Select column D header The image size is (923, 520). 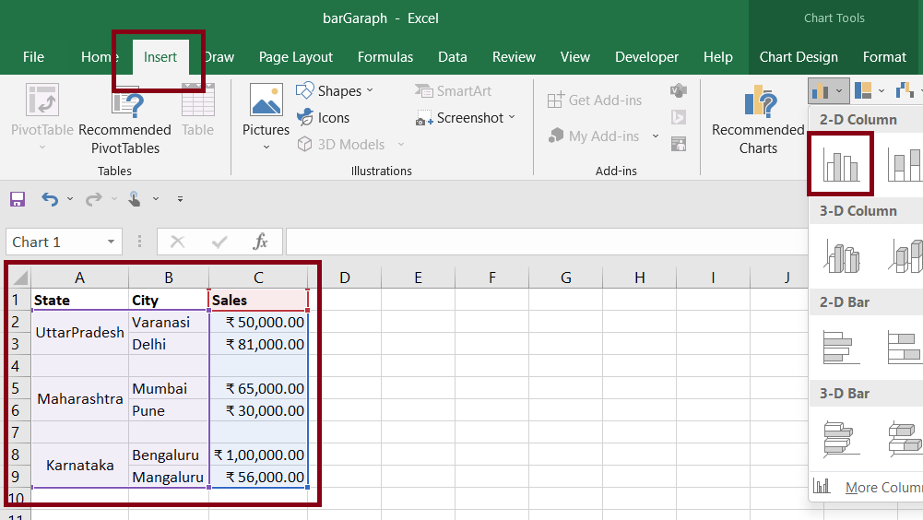344,278
